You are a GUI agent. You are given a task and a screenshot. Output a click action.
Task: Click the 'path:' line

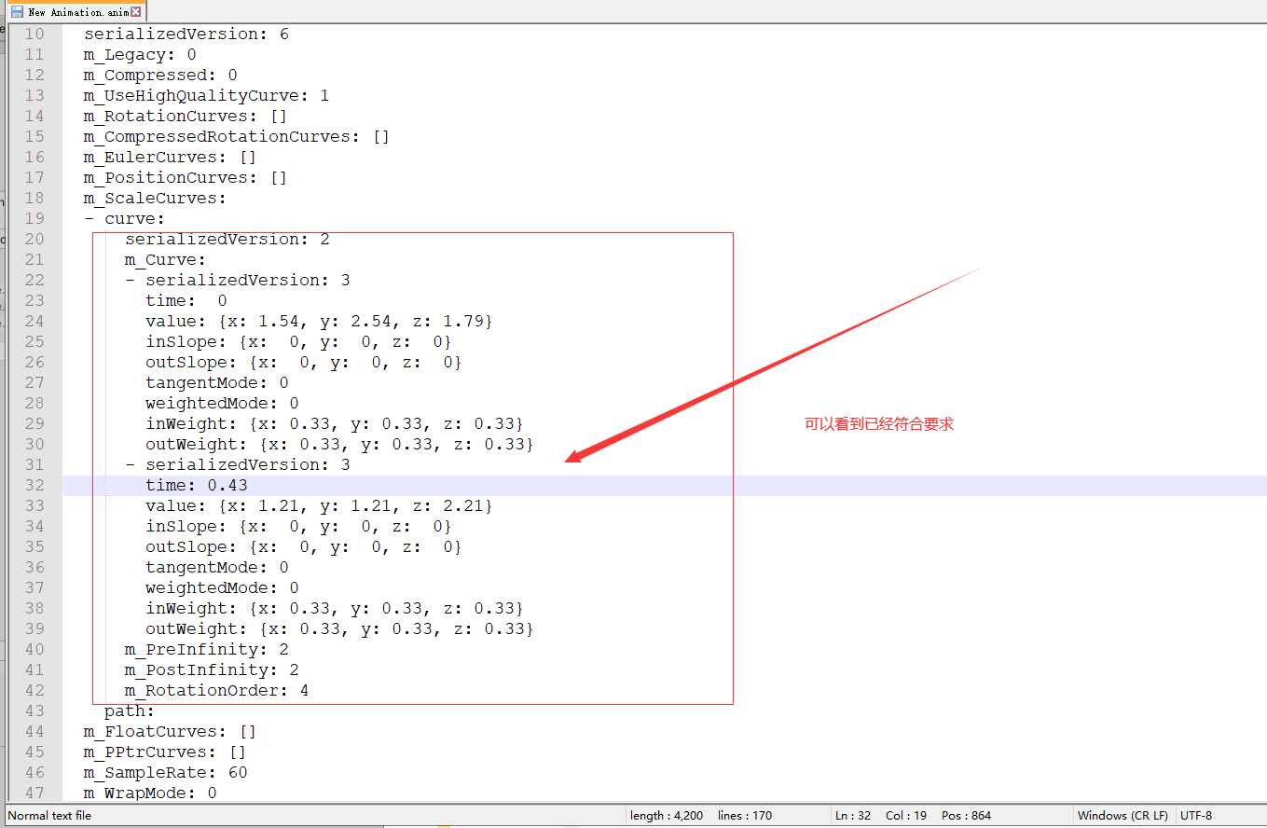click(x=130, y=711)
